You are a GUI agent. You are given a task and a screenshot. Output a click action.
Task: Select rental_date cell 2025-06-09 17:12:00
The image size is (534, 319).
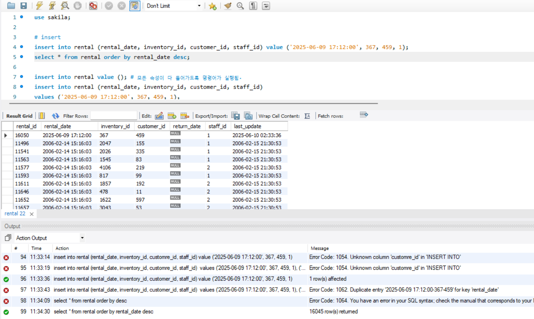(70, 135)
